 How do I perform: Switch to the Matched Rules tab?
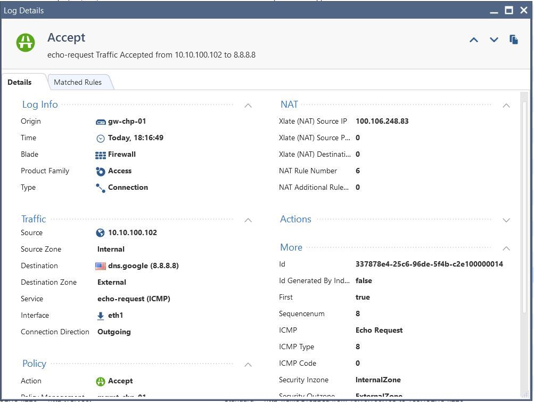(78, 82)
